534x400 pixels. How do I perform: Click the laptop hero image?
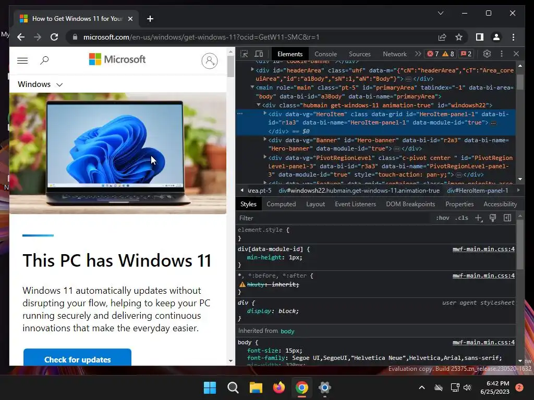[x=118, y=154]
